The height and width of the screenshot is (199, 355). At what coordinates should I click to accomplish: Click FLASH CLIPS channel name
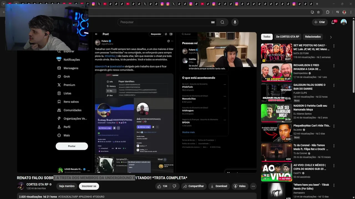(x=300, y=93)
